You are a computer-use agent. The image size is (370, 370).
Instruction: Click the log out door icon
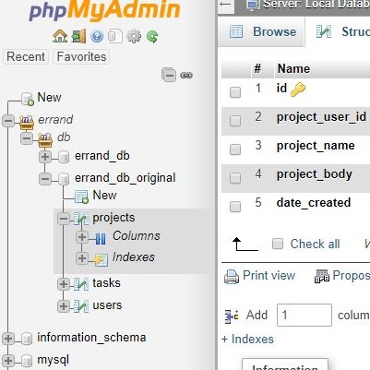[78, 36]
